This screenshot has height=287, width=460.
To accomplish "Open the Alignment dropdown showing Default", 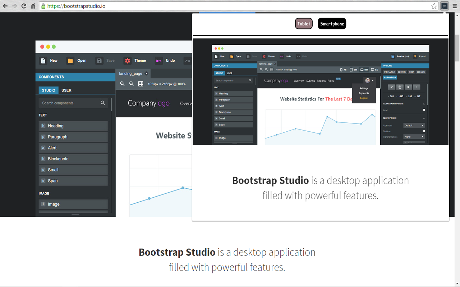I will coord(414,126).
